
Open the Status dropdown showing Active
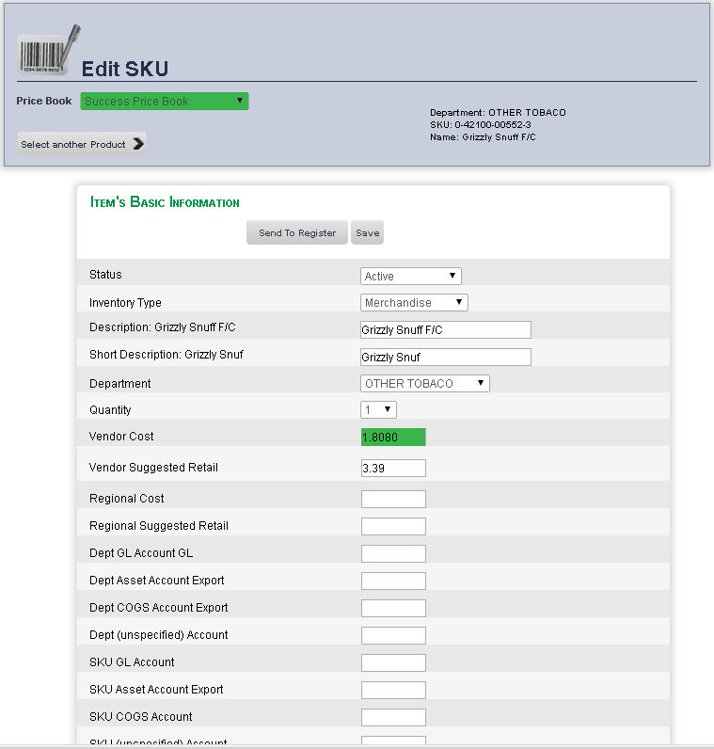(411, 276)
